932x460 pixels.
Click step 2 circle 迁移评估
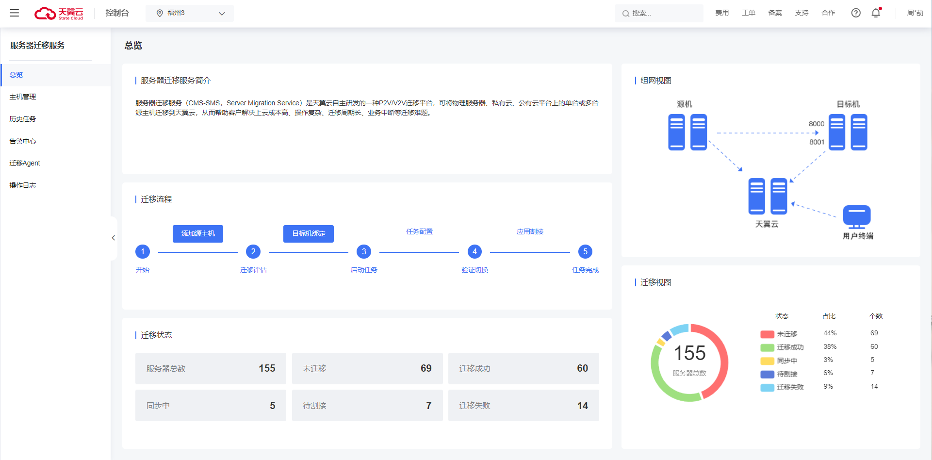[x=253, y=252]
